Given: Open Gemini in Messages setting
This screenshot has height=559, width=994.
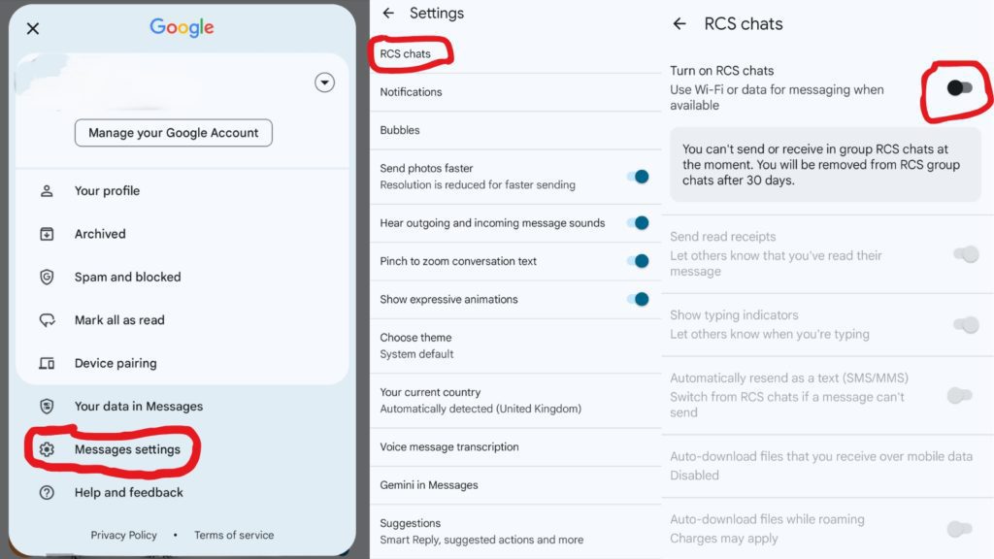Looking at the screenshot, I should pyautogui.click(x=515, y=485).
